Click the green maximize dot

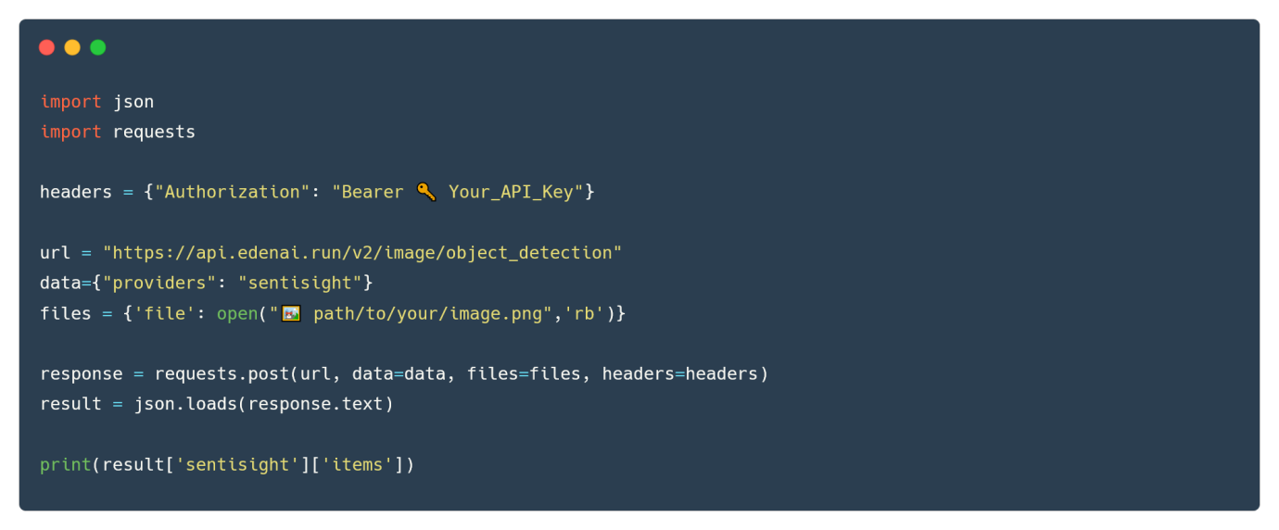point(98,47)
